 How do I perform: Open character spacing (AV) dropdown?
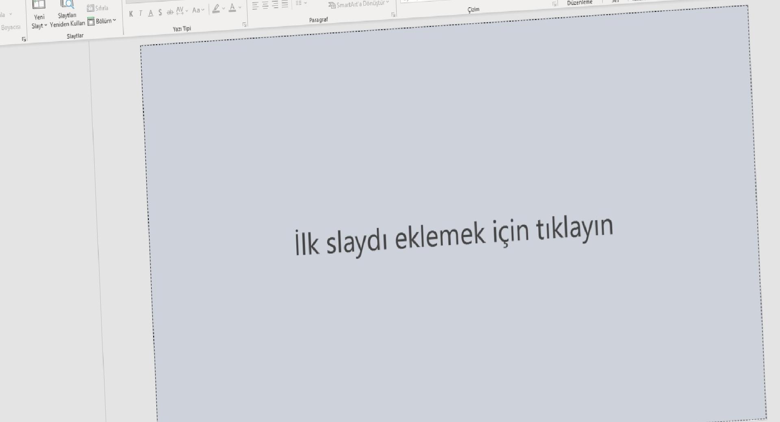(x=182, y=11)
